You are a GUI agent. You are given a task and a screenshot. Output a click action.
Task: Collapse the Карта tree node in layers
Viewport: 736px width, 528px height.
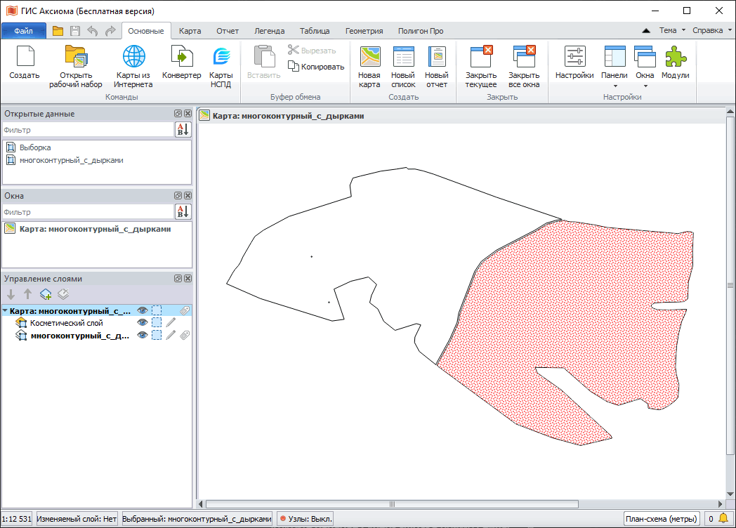(x=6, y=310)
